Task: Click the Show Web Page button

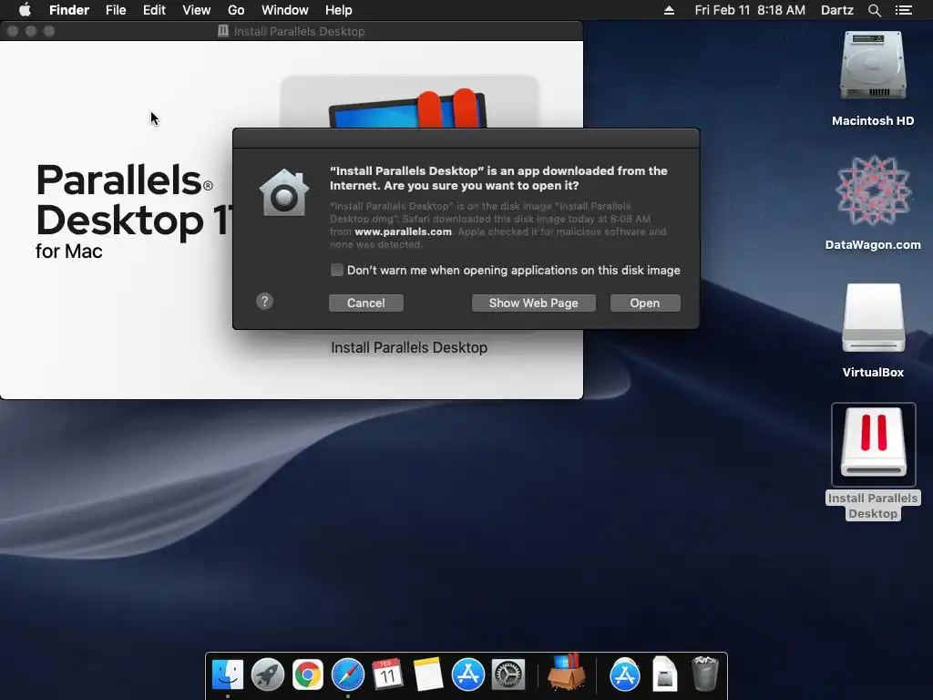Action: [533, 303]
